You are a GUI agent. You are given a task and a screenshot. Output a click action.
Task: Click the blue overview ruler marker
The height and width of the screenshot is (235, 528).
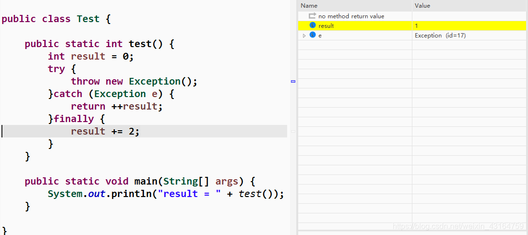(x=293, y=82)
